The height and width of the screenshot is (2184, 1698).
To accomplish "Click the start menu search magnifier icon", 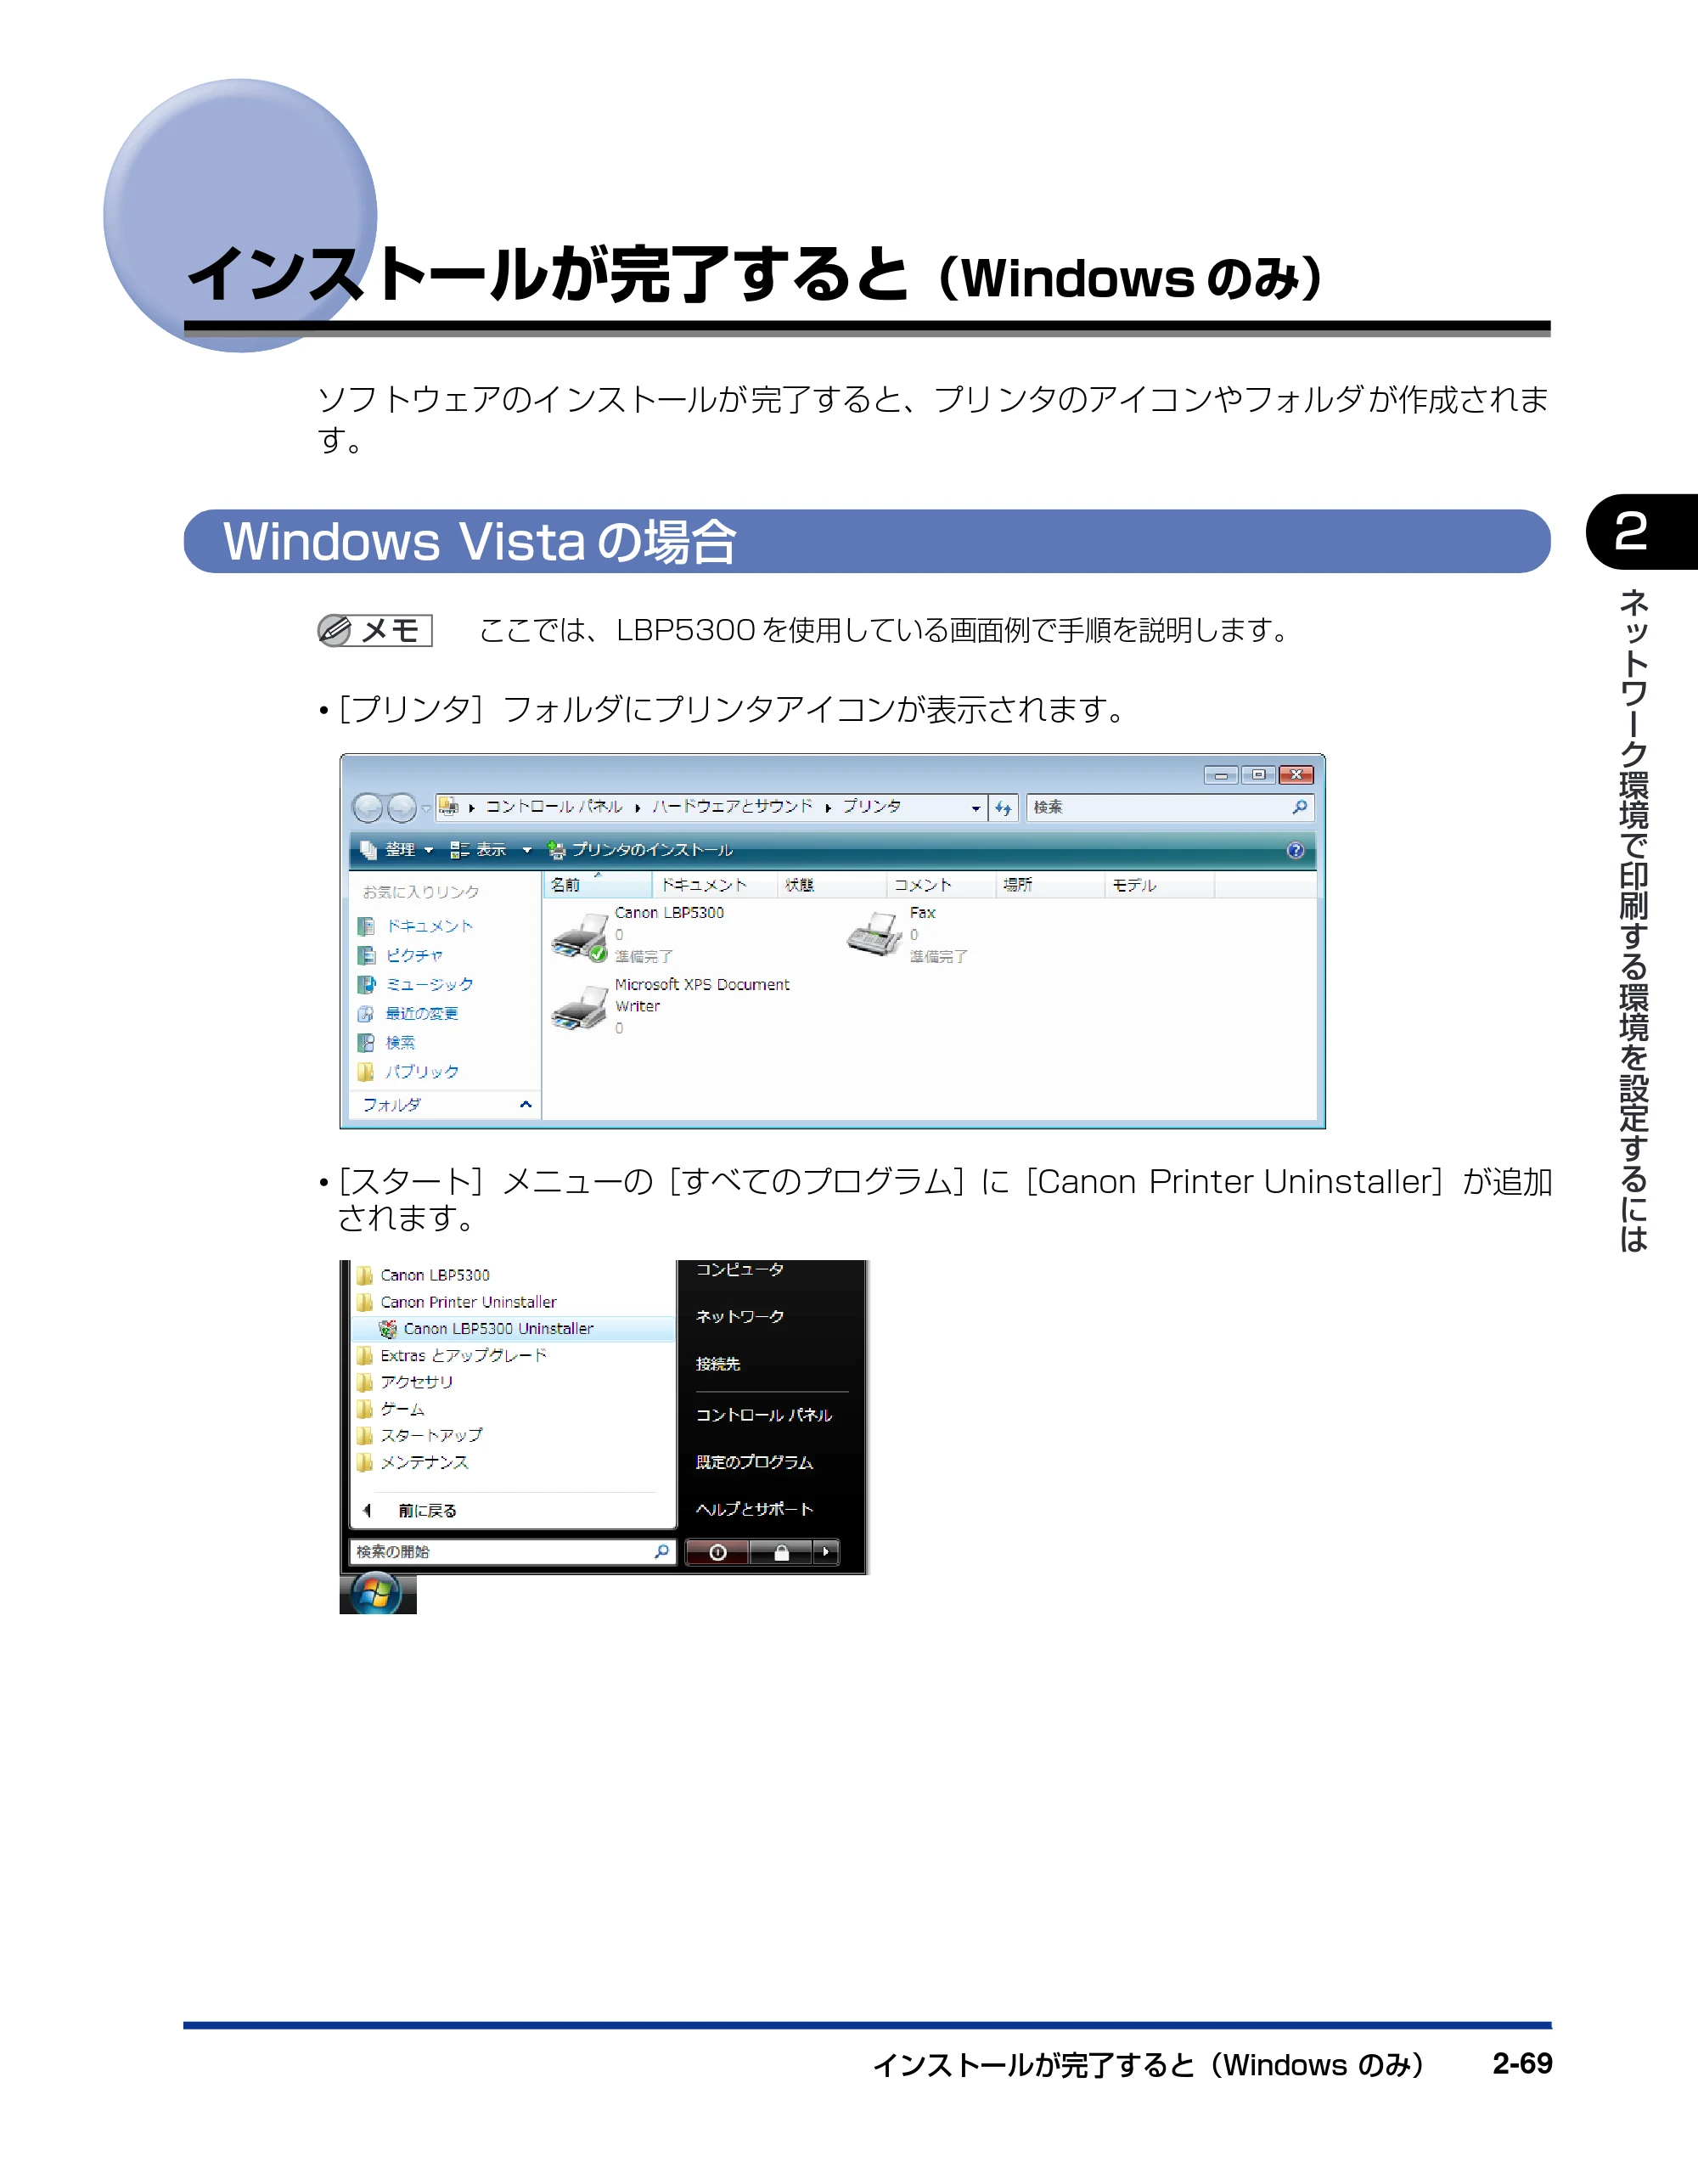I will point(662,1551).
